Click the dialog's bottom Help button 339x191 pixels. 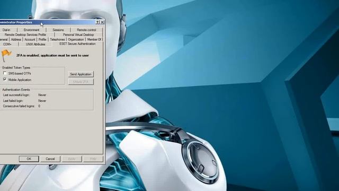click(93, 159)
